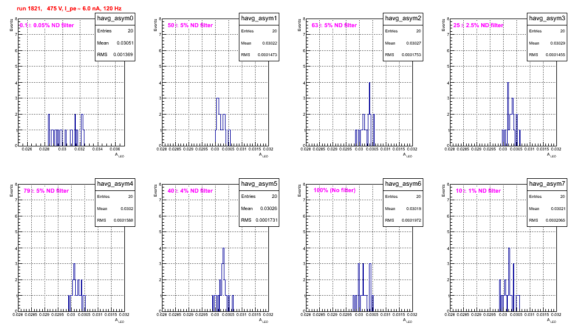Select the havg_asym2 stats box title

point(403,18)
